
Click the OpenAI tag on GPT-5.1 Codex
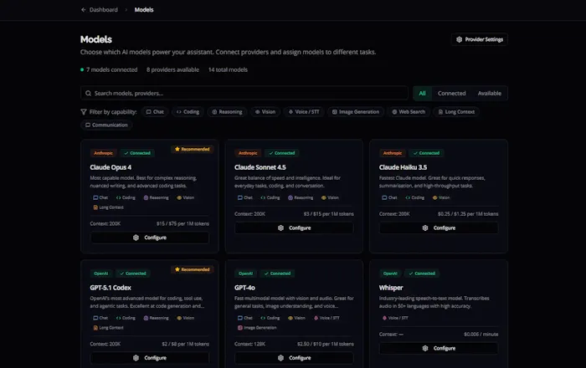tap(101, 273)
